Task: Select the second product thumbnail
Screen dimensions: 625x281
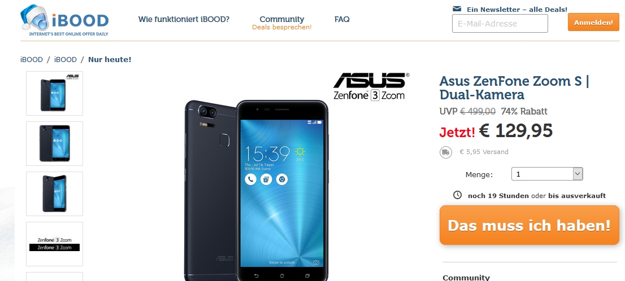Action: [55, 144]
